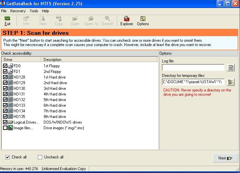Select the '1st Hard drive' description

(55, 77)
